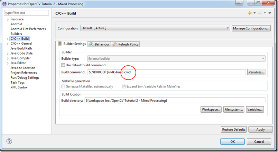Click the File system... button

coord(234,110)
